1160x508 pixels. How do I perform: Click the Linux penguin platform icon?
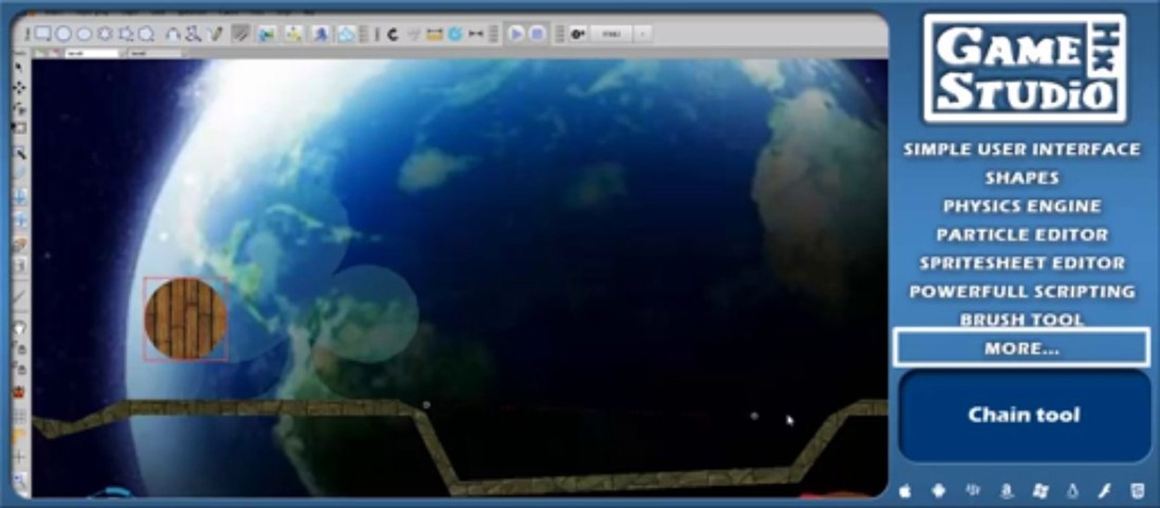(1073, 490)
